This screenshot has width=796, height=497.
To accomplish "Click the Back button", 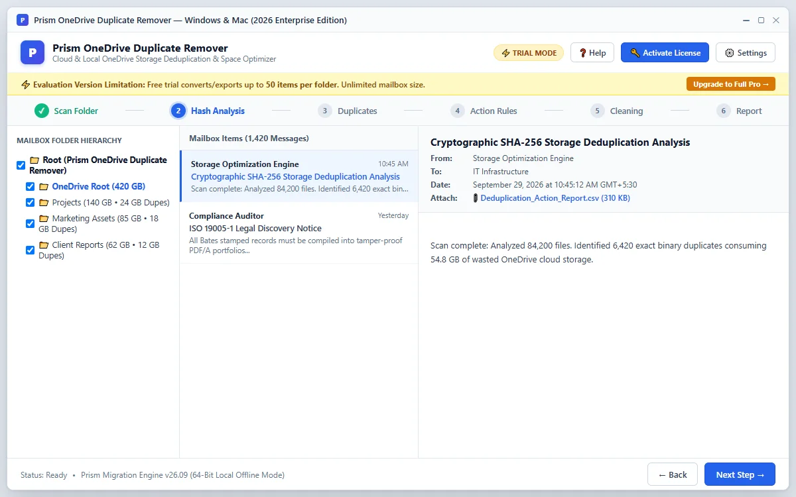I will [x=673, y=474].
